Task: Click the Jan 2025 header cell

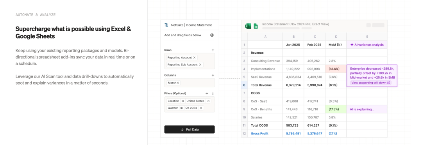Action: (293, 45)
